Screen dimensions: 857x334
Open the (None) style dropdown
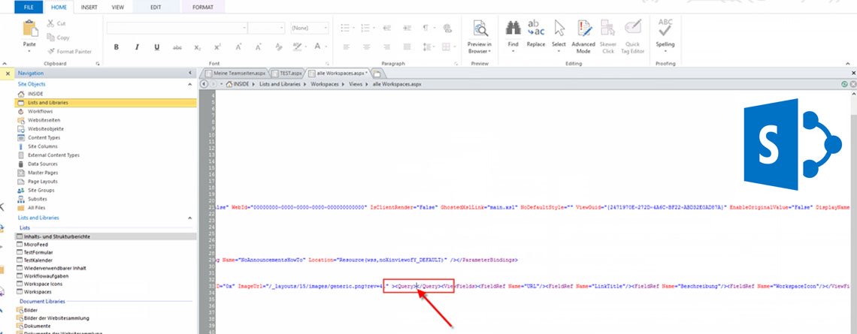(310, 28)
